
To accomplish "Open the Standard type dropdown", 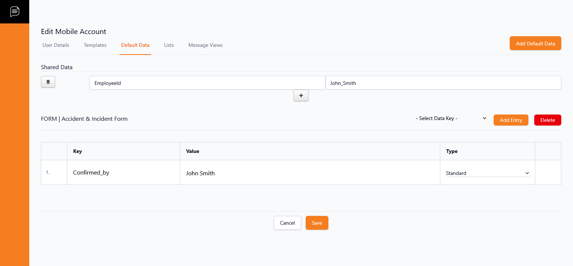I will pyautogui.click(x=487, y=173).
